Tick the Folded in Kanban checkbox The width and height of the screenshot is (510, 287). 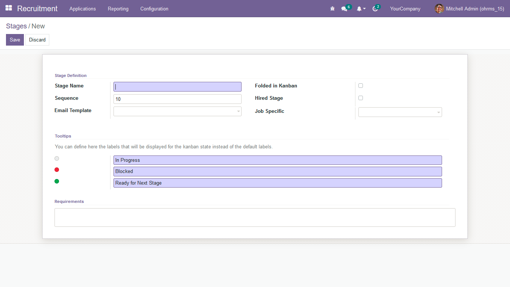tap(361, 86)
